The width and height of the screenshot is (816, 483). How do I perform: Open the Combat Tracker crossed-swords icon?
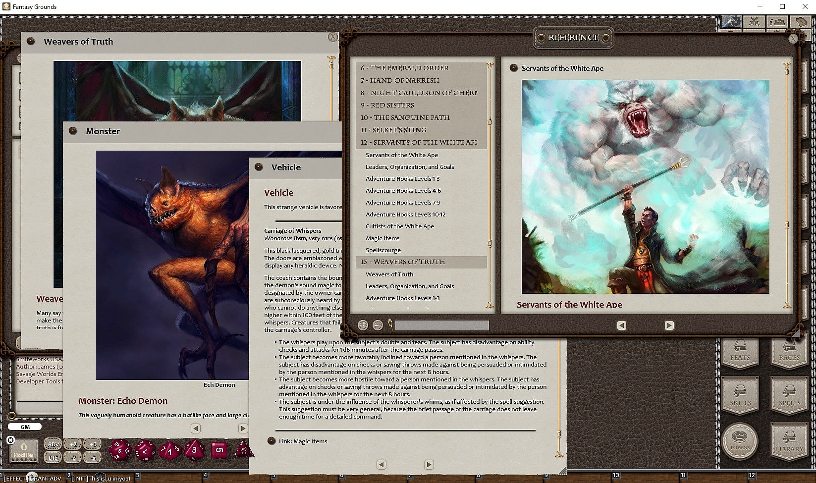click(x=755, y=22)
